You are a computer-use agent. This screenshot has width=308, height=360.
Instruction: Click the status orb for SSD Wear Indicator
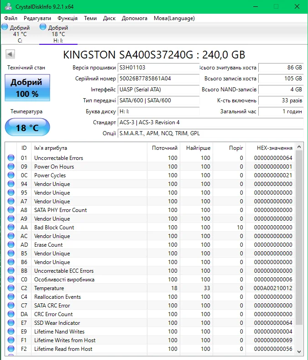click(11, 323)
